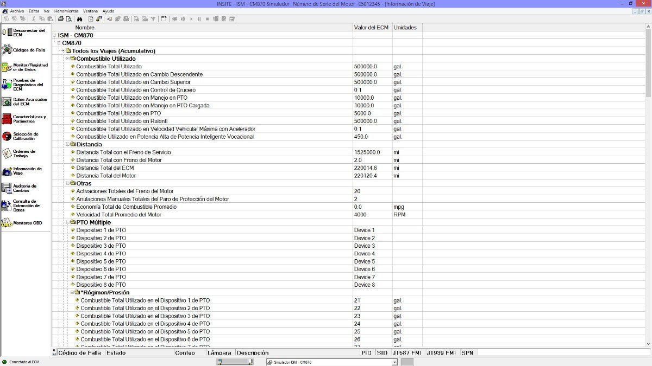
Task: Open Características y Parámetros
Action: coord(24,119)
